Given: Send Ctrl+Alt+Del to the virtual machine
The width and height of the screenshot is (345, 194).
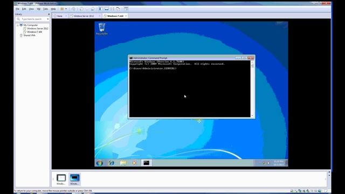Looking at the screenshot, I should pos(73,9).
